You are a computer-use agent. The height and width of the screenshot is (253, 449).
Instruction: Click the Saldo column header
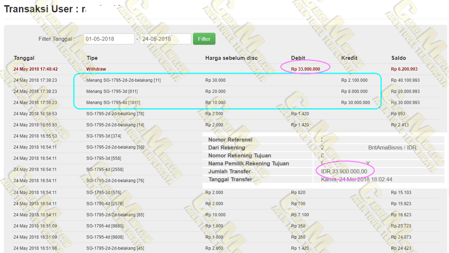click(x=399, y=58)
